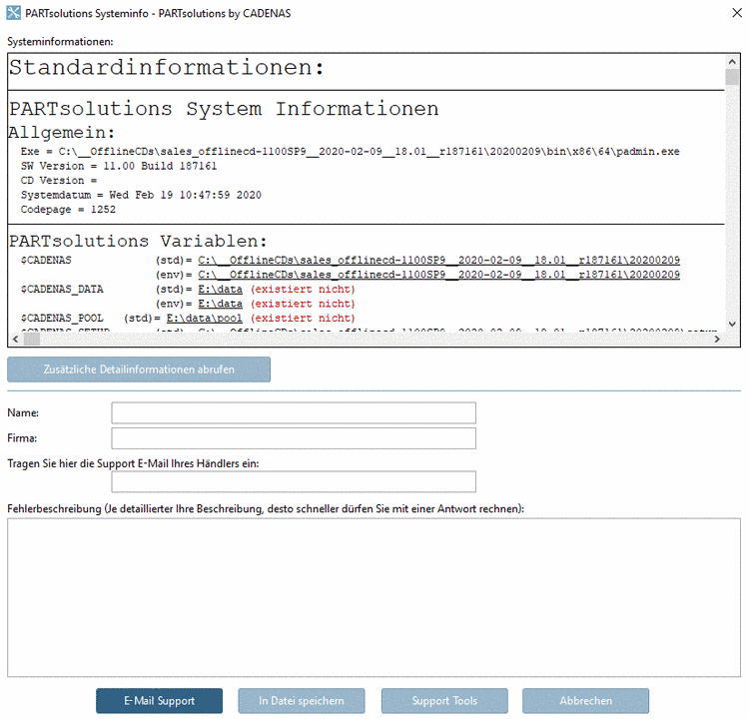This screenshot has height=719, width=749.
Task: Click the horizontal scrollbar right arrow
Action: (x=716, y=339)
